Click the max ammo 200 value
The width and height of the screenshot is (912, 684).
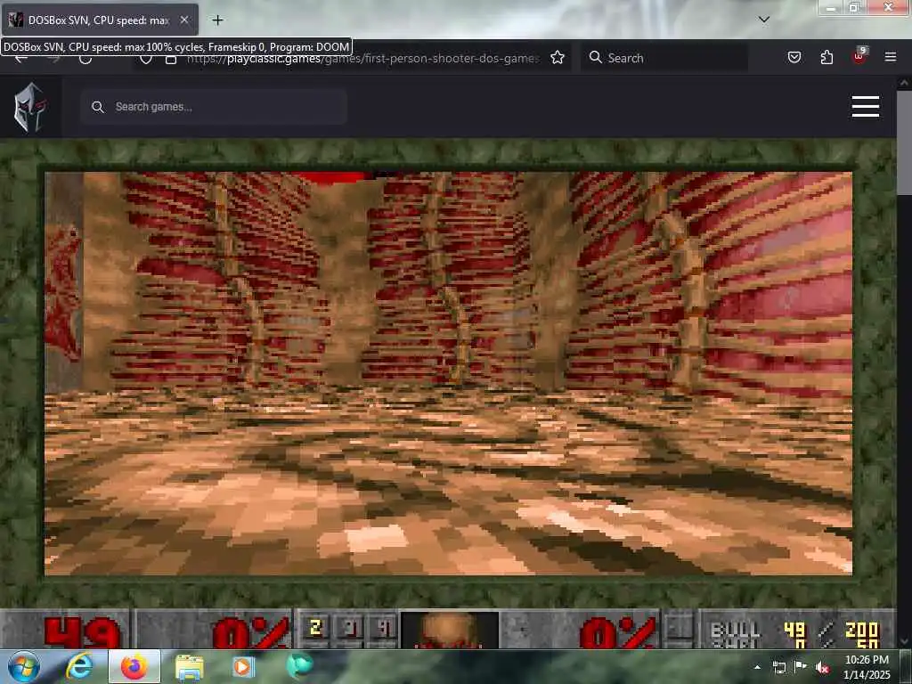[862, 630]
